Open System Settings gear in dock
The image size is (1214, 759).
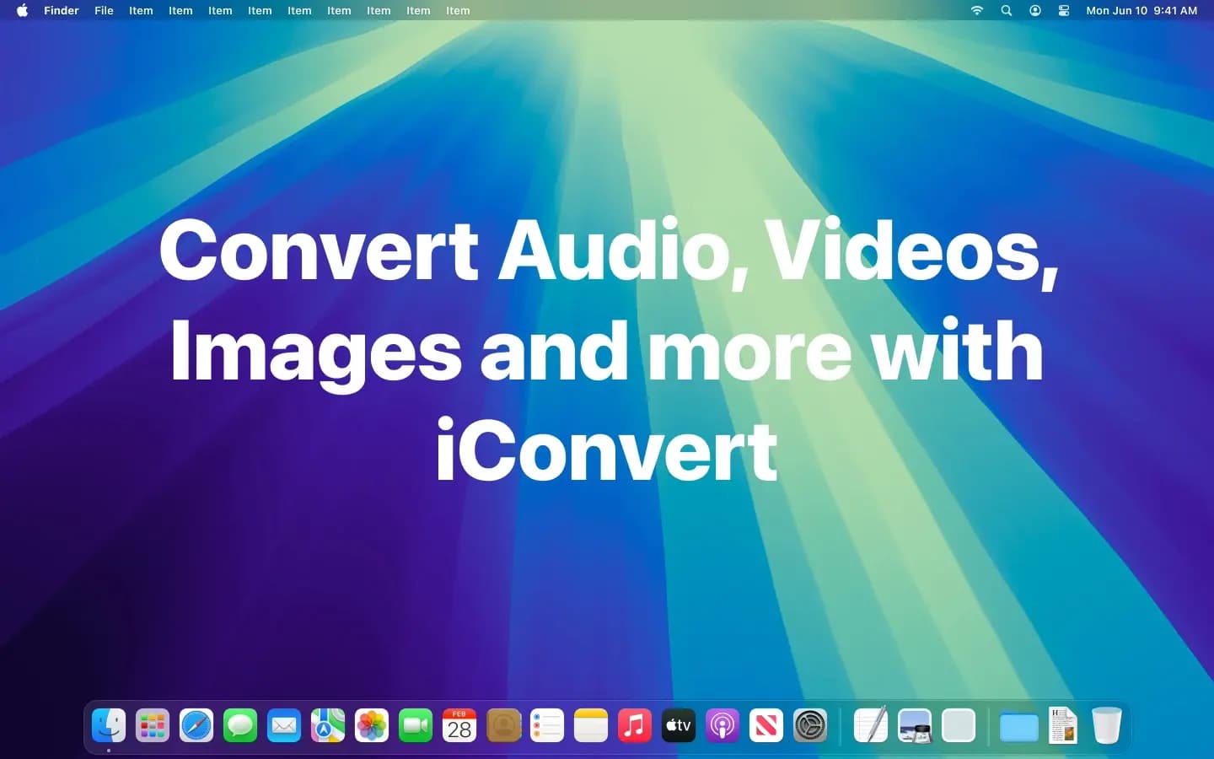point(810,725)
